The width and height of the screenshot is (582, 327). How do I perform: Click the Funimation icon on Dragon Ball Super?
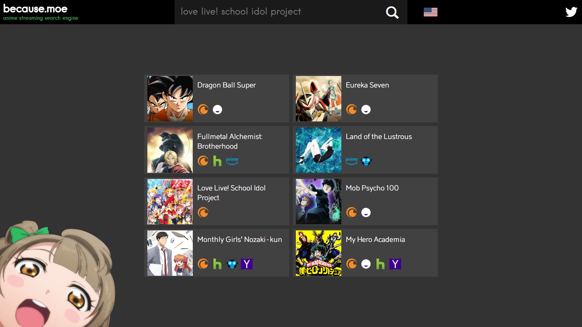coord(217,110)
